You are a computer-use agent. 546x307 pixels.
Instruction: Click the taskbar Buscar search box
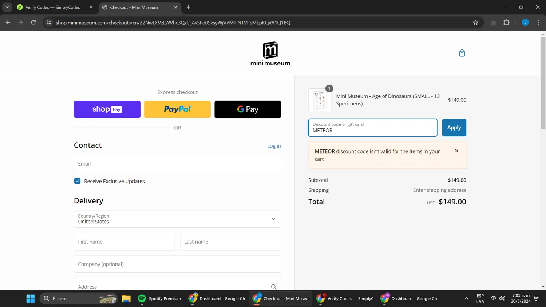[79, 299]
